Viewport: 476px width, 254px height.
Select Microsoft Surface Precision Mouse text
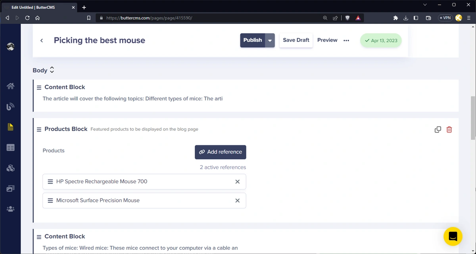tap(98, 200)
